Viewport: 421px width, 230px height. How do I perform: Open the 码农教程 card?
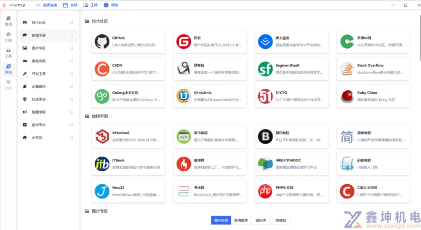pyautogui.click(x=373, y=164)
